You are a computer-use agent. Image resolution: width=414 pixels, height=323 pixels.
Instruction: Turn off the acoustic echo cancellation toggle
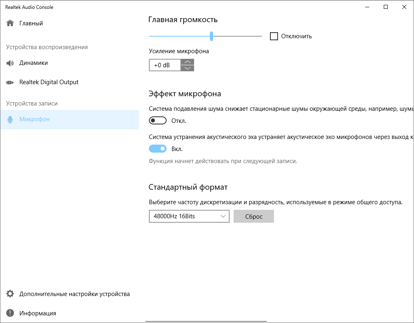click(158, 149)
